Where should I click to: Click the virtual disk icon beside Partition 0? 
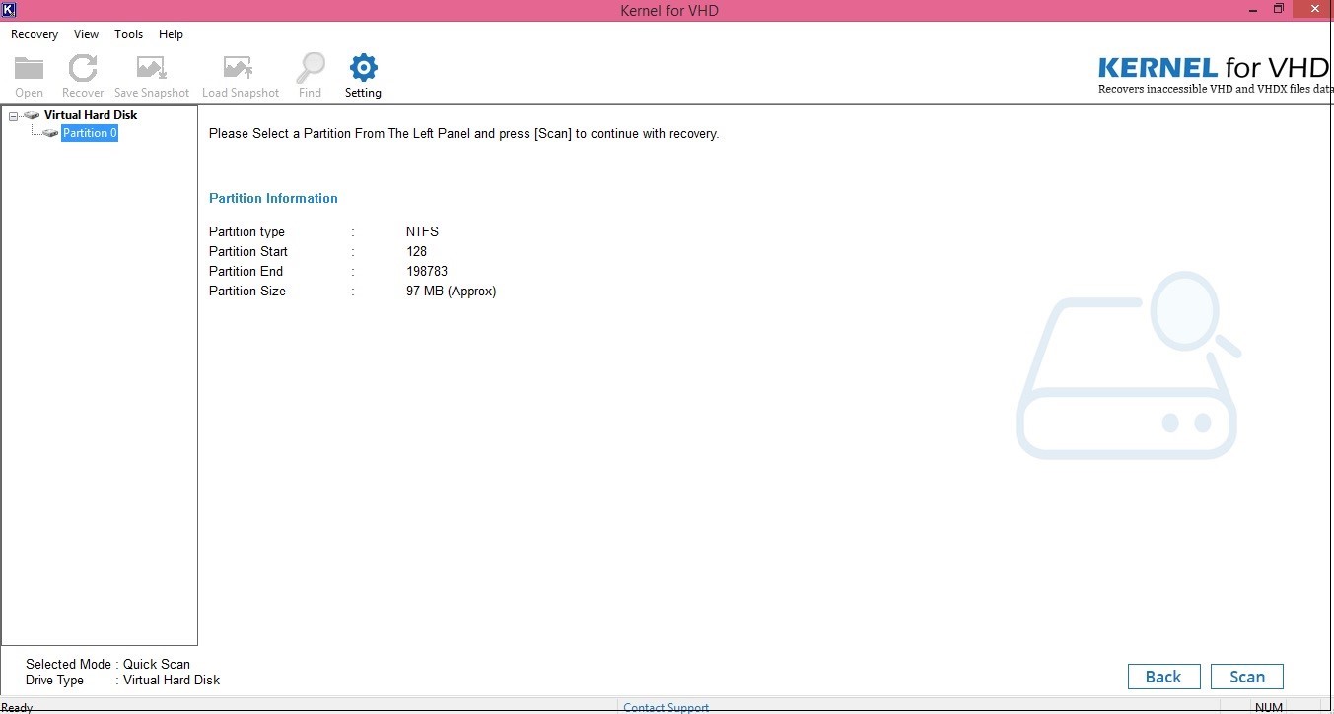point(48,133)
